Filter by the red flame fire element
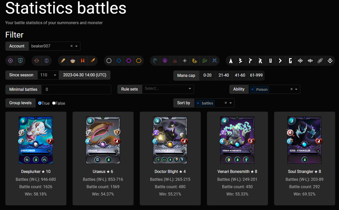Viewport: 339px width, 210px height. [175, 61]
